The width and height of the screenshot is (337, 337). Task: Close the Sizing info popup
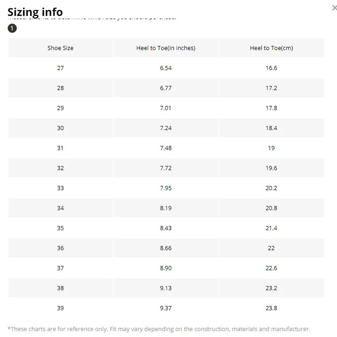tap(334, 8)
